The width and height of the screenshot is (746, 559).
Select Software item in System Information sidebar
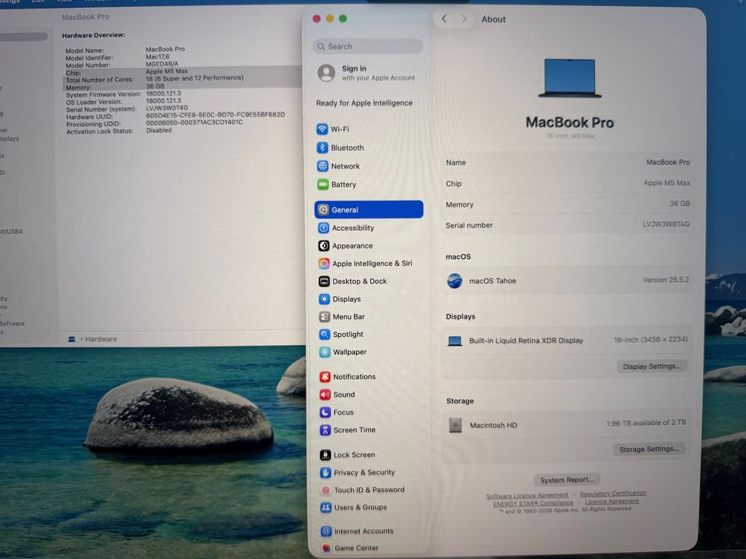pyautogui.click(x=12, y=323)
